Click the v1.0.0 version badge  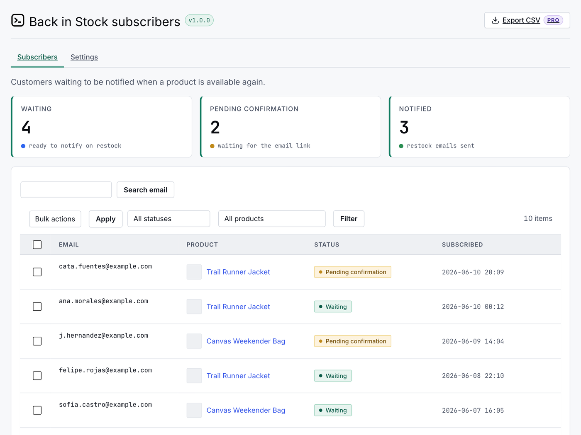point(199,20)
